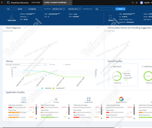The width and height of the screenshot is (152, 128).
Task: Click the Google_Common app icon
Action: click(121, 99)
